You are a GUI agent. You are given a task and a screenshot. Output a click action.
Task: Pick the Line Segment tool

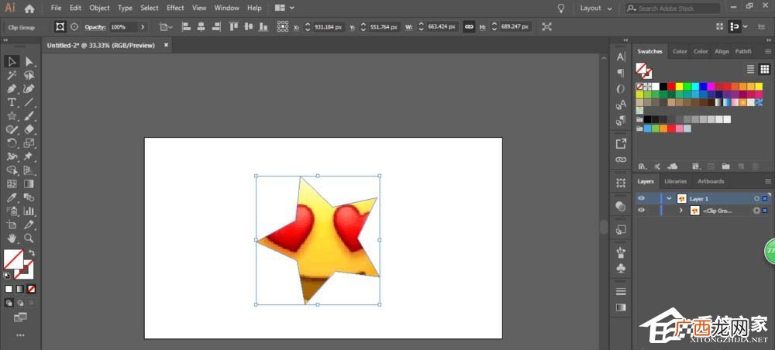tap(29, 102)
